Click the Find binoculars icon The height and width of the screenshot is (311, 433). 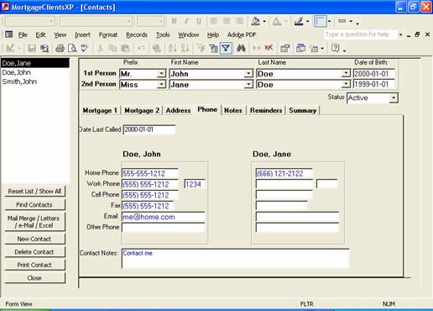[241, 48]
